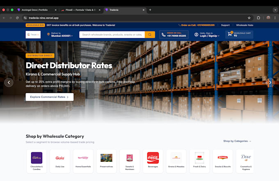Click the Tradevia logo in header
The image size is (279, 181).
tap(33, 35)
